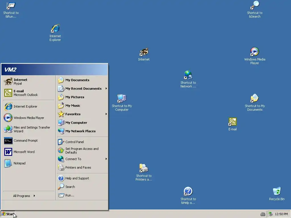Open My Computer from Start menu

tap(82, 123)
